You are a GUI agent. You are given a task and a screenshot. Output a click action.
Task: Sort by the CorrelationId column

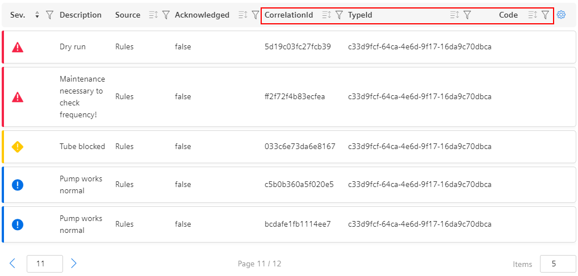[326, 15]
